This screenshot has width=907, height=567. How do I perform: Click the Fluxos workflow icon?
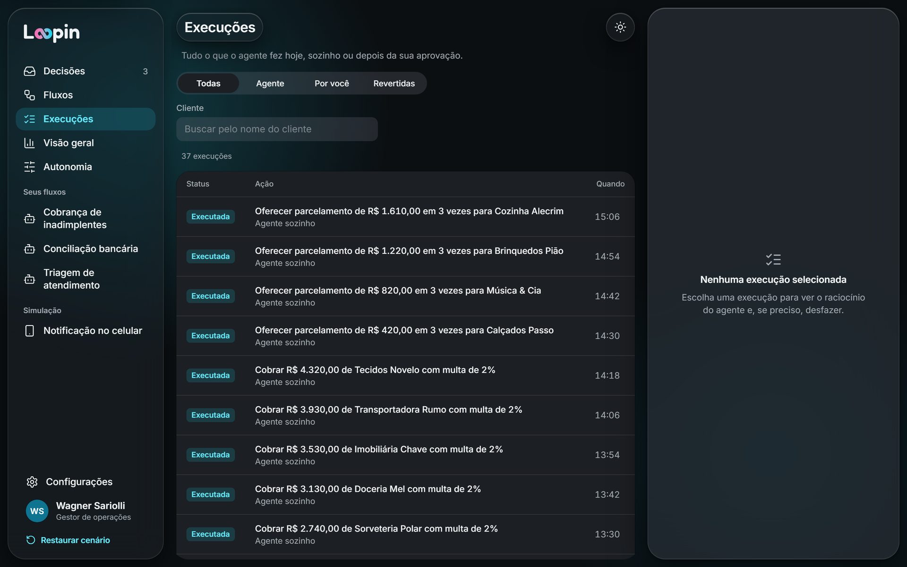29,95
